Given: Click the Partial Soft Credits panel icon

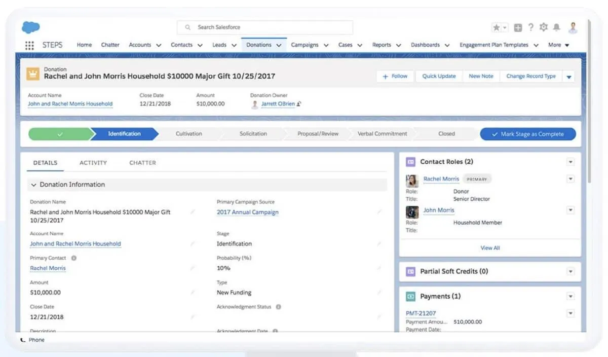Looking at the screenshot, I should [x=410, y=272].
